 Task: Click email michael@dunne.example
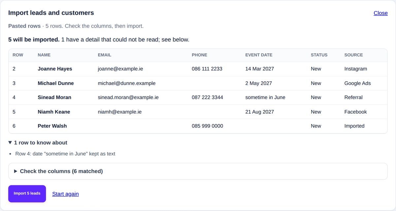coord(127,83)
